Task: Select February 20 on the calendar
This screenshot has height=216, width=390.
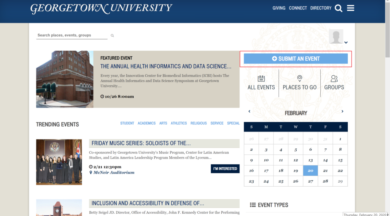Action: pos(310,171)
